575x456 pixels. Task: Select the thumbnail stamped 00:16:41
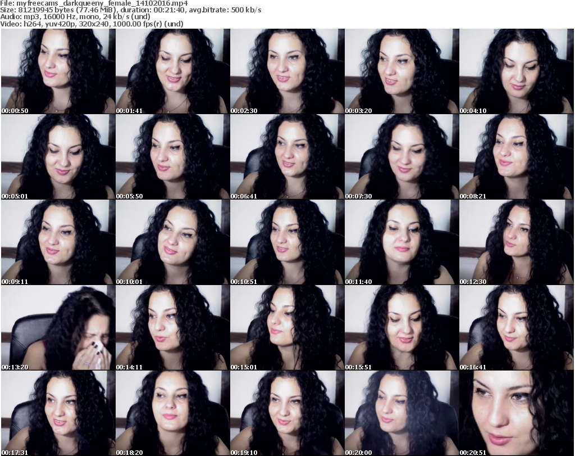pyautogui.click(x=517, y=328)
